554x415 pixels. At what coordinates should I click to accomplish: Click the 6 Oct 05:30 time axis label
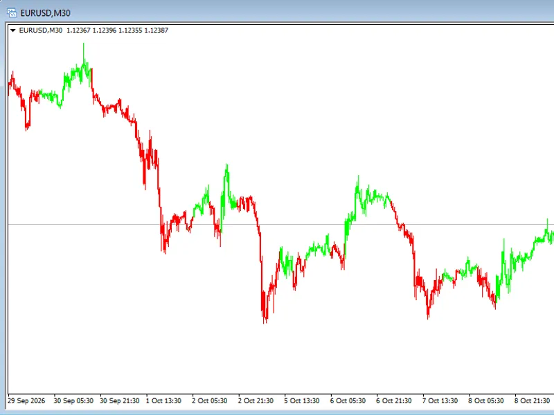(348, 401)
